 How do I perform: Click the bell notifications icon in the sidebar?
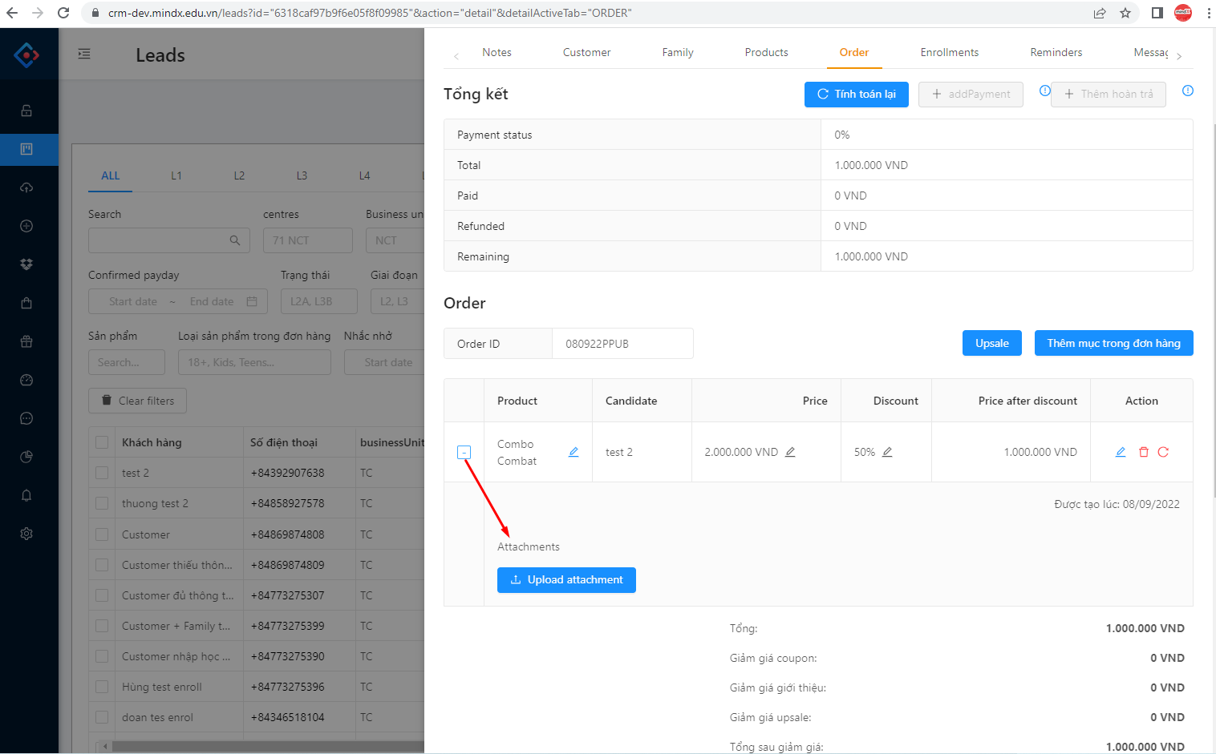coord(26,495)
